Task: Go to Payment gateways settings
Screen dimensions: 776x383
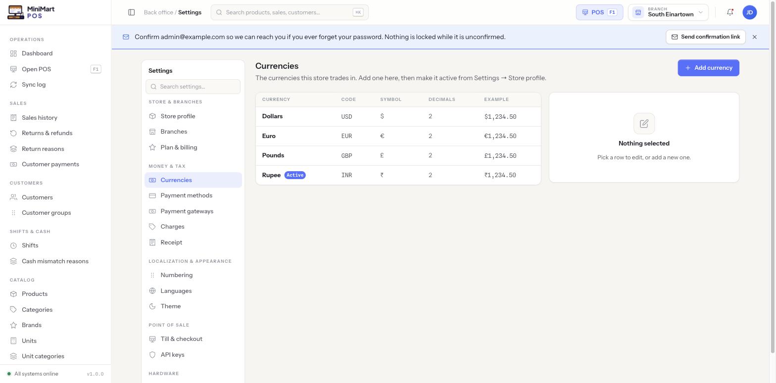Action: [x=193, y=211]
